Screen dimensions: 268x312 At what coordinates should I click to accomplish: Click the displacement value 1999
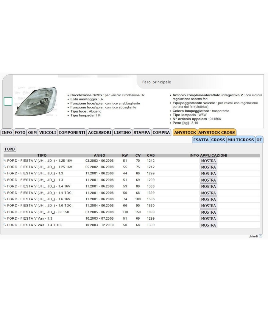(151, 212)
